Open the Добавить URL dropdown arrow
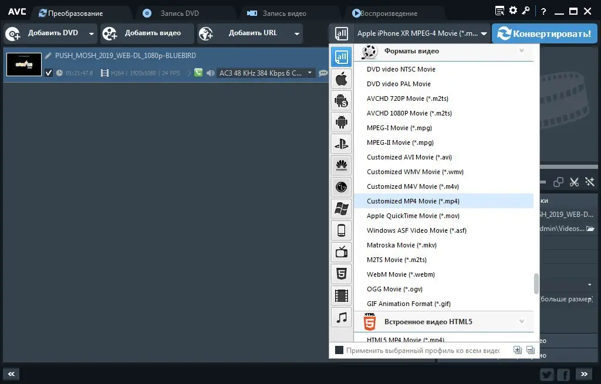The image size is (601, 384). point(296,33)
